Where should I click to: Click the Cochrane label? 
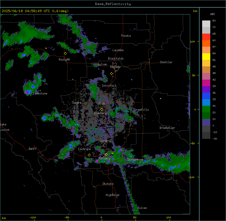(x=84, y=149)
